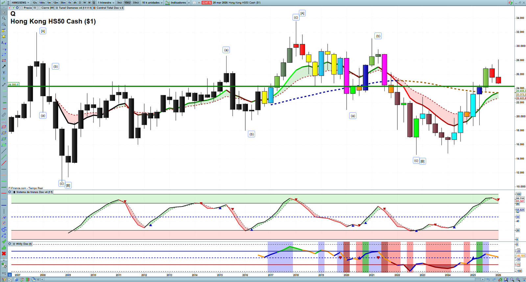Switch to the 12m timeframe button

[x=56, y=3]
